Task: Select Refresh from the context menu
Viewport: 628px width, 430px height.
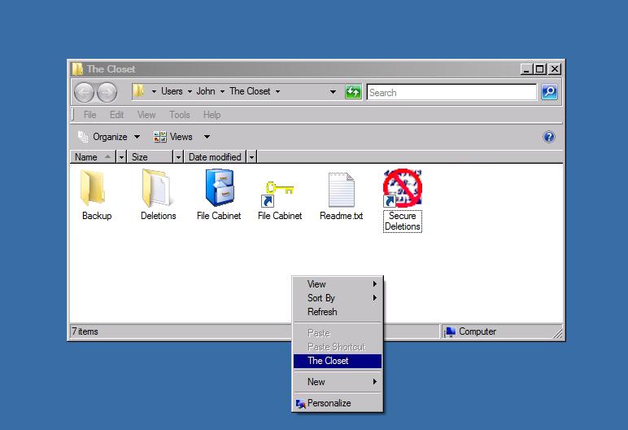Action: pyautogui.click(x=322, y=312)
